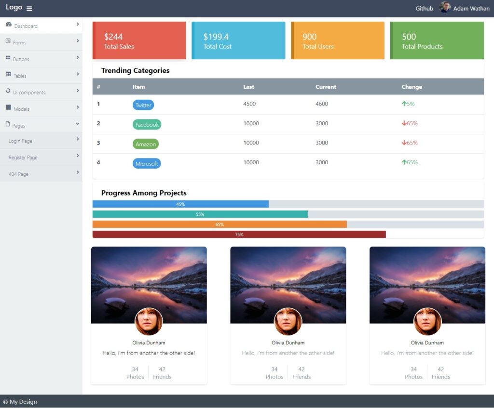The width and height of the screenshot is (494, 408).
Task: Toggle the sidebar with the hamburger icon
Action: point(29,8)
